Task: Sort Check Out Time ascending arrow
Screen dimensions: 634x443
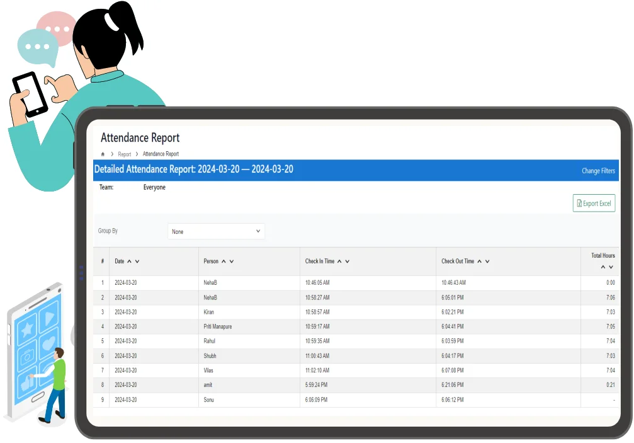Action: [x=480, y=262]
